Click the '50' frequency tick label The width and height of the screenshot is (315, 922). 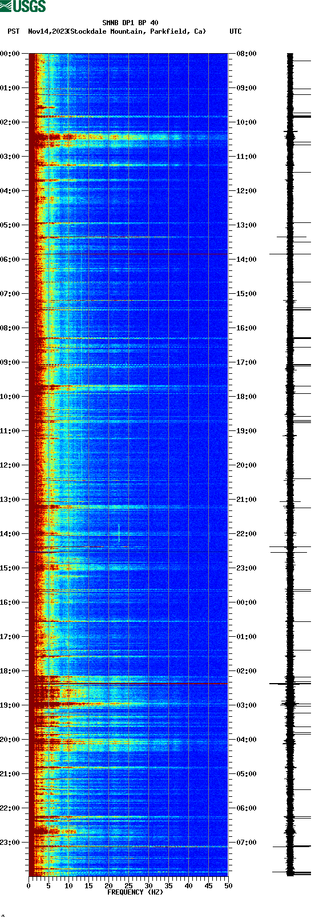pyautogui.click(x=228, y=886)
